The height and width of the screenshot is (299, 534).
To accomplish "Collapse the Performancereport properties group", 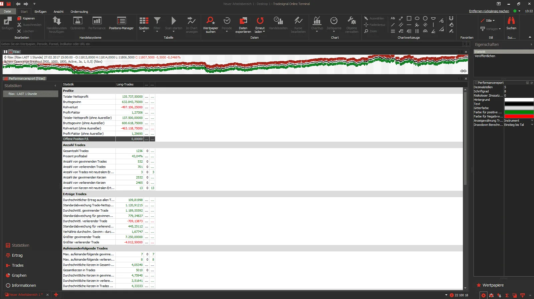I will pos(476,83).
